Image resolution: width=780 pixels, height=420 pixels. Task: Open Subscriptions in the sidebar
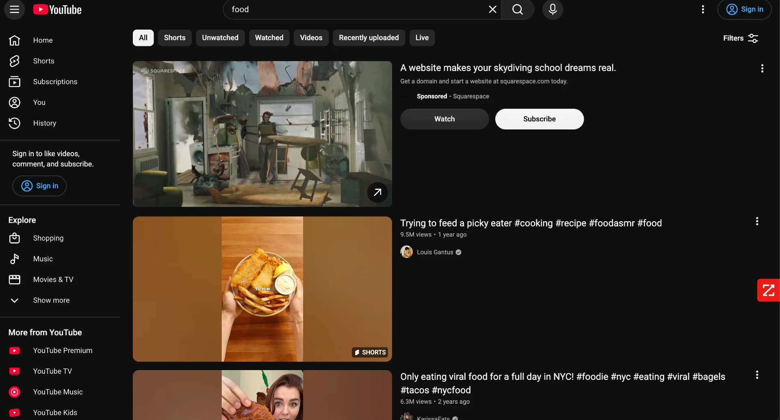tap(60, 82)
